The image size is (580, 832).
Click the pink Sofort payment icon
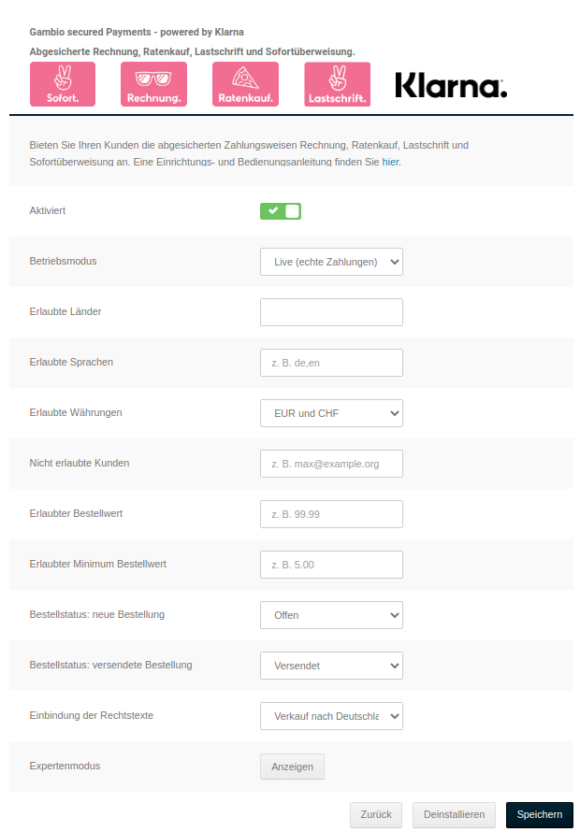(x=64, y=84)
